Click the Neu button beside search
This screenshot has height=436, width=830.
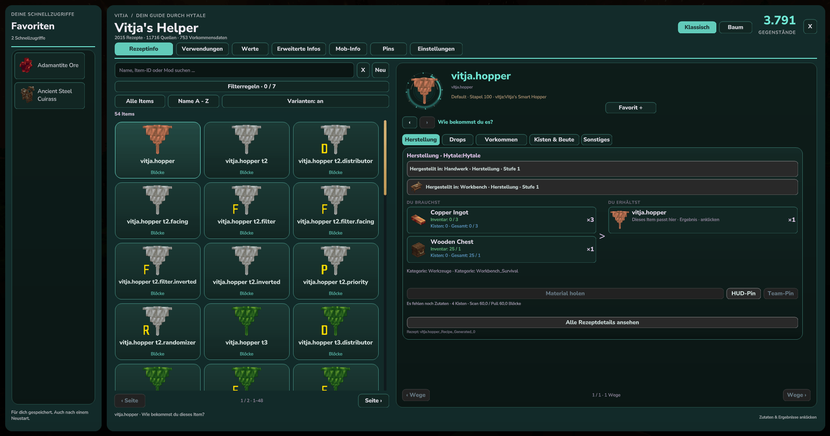[380, 70]
